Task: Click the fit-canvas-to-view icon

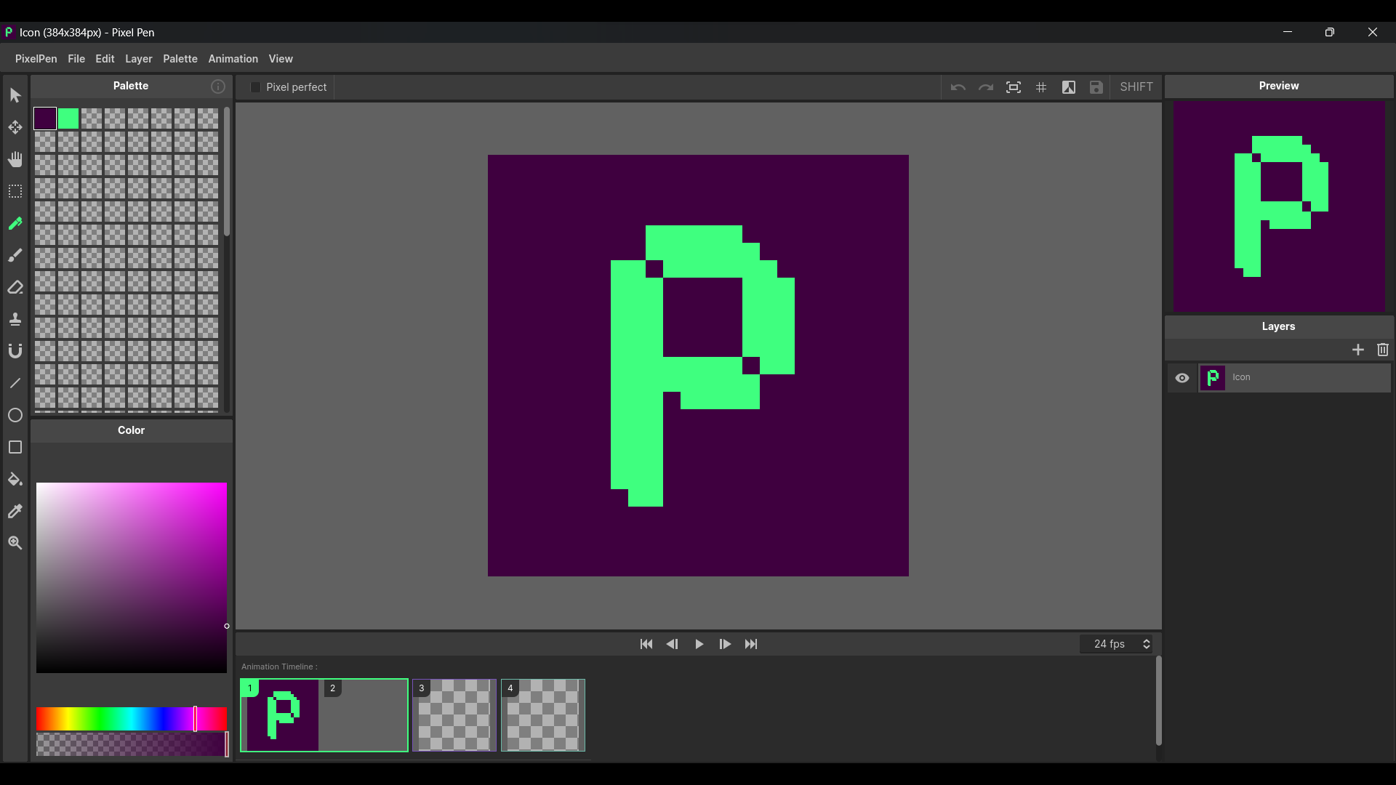Action: pos(1014,87)
